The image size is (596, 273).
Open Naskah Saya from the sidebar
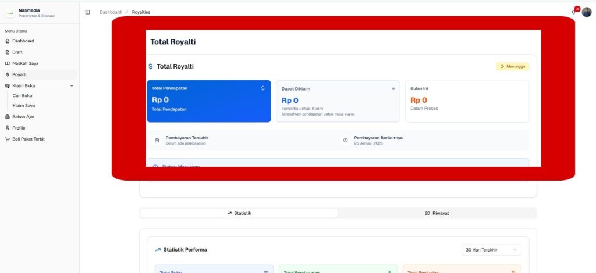point(25,63)
